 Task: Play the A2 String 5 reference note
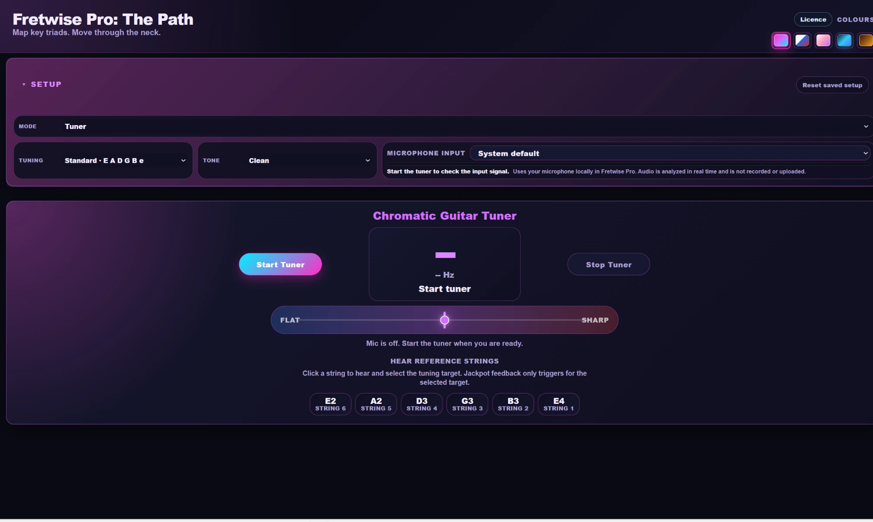pos(376,404)
